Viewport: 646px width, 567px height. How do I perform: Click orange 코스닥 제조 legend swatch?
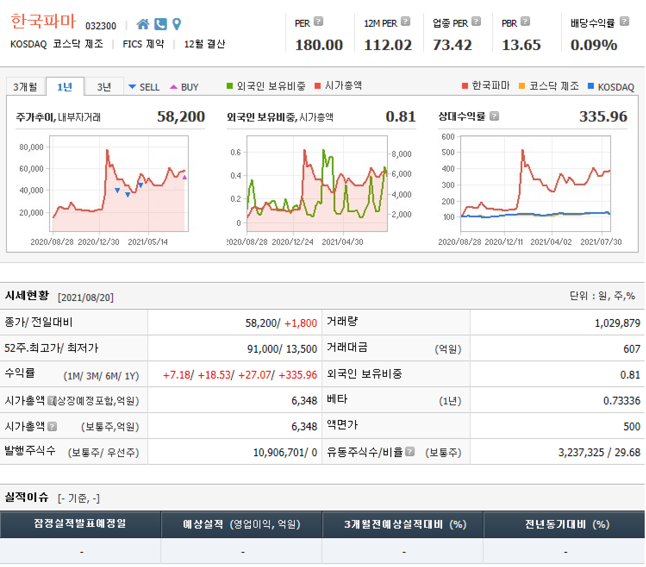pos(522,86)
